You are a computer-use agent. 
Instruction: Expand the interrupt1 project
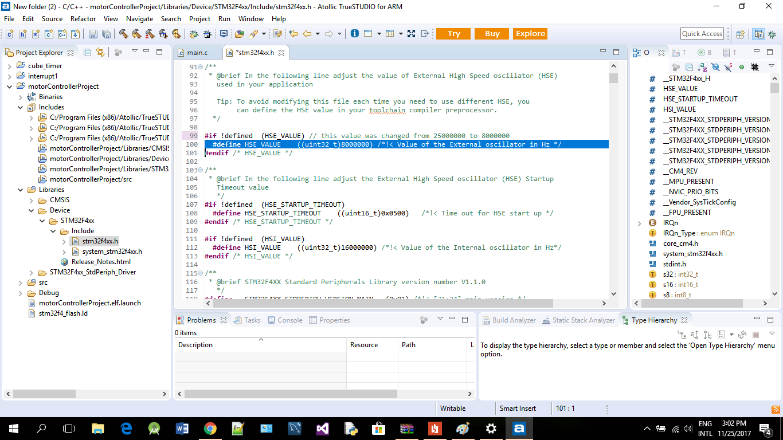[x=10, y=76]
